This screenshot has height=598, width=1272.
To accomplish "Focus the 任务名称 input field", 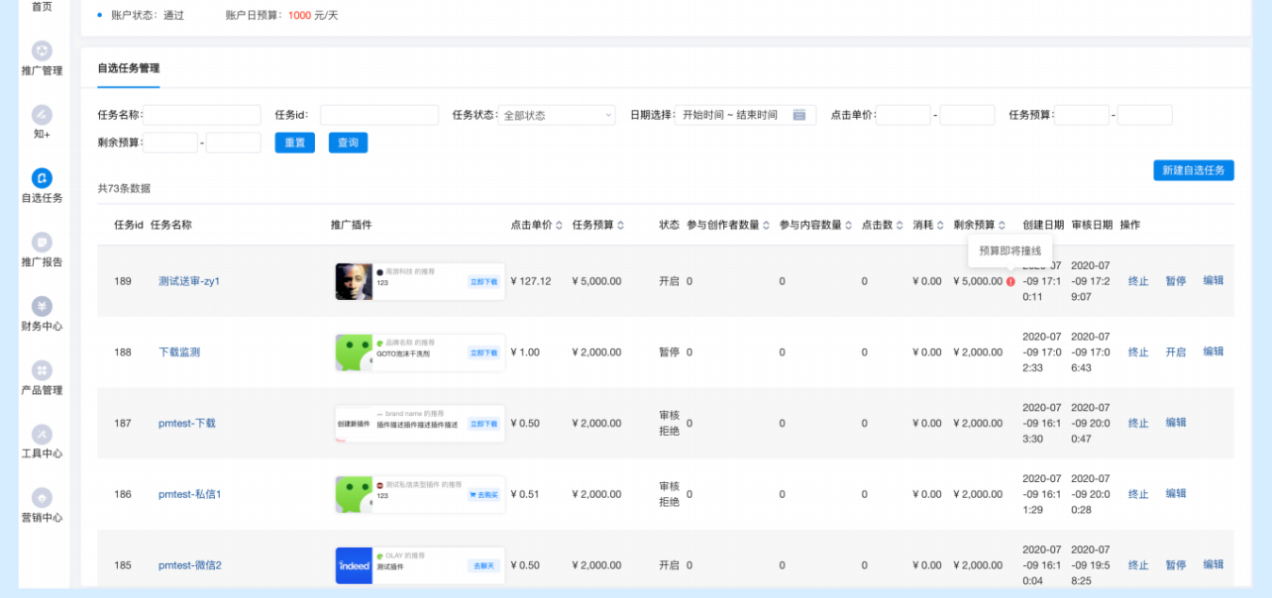I will click(x=202, y=116).
